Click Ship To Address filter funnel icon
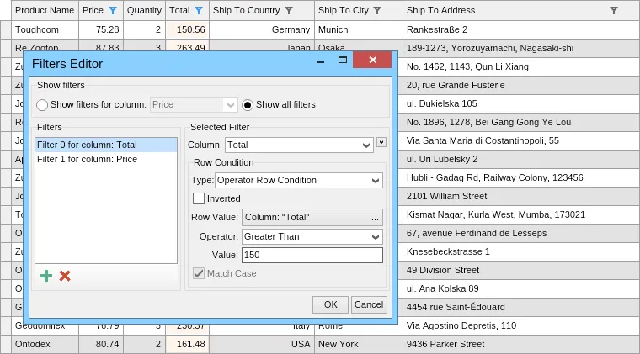The image size is (640, 354). 613,11
